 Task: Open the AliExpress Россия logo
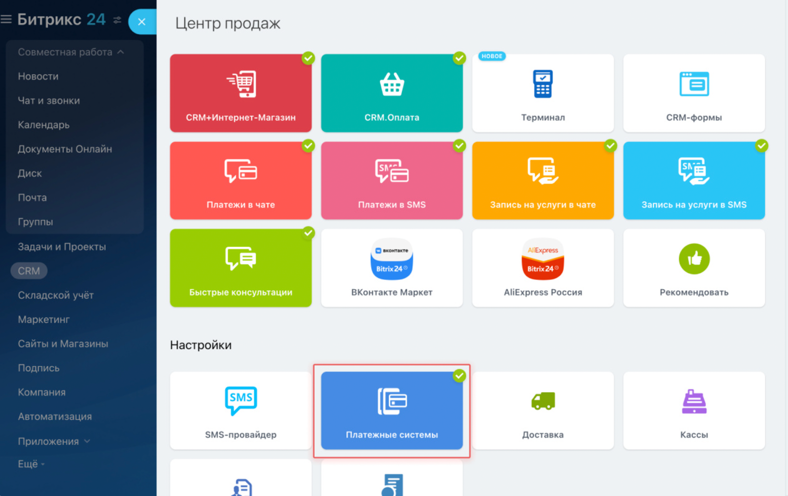point(543,259)
